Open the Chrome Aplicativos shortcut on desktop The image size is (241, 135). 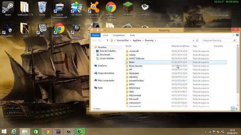(111, 10)
